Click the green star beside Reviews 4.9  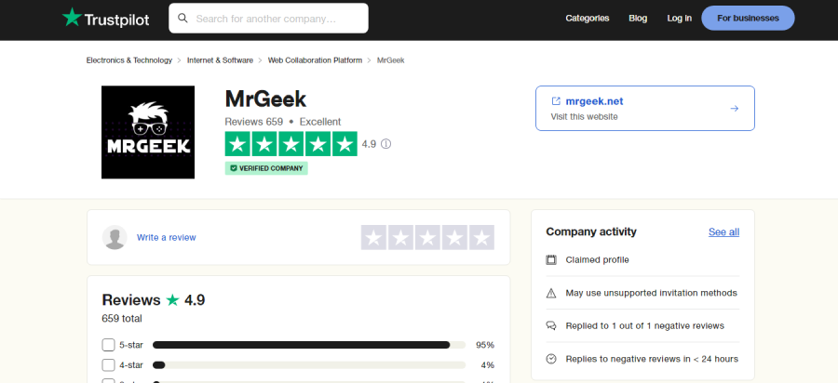[172, 299]
